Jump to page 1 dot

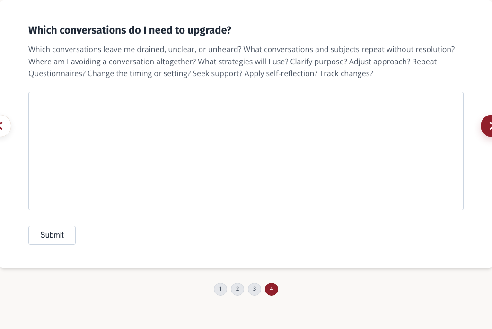click(x=220, y=289)
